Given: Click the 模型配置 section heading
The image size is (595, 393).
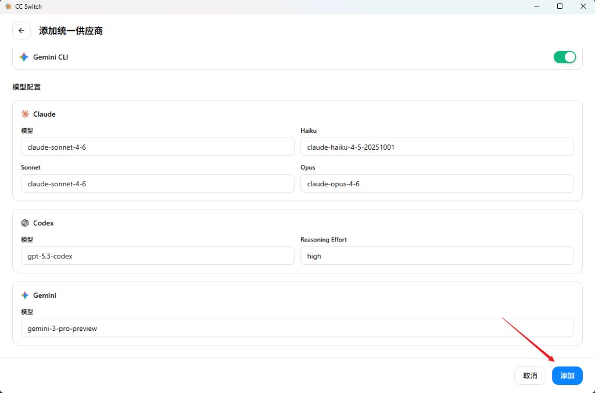Looking at the screenshot, I should click(27, 87).
